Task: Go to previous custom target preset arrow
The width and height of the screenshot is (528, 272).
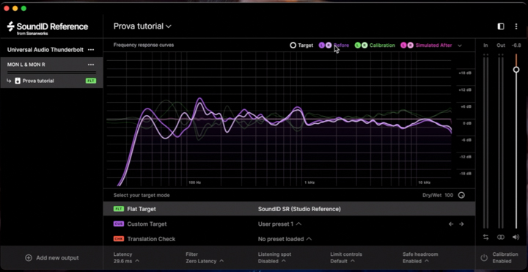Action: 451,224
